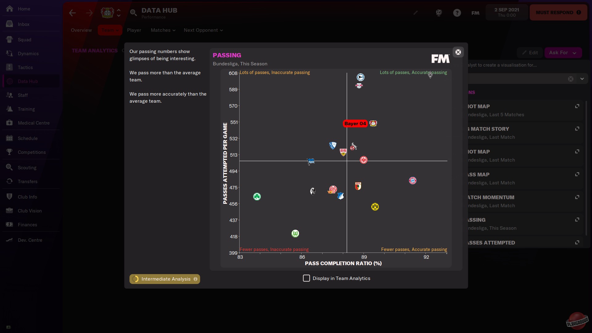
Task: Click the Bayern Munich badge on chart
Action: pyautogui.click(x=413, y=180)
